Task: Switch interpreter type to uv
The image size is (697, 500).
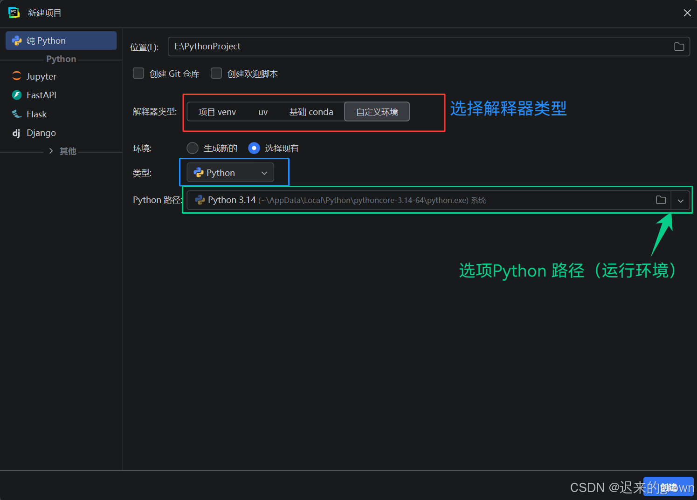Action: [x=263, y=112]
